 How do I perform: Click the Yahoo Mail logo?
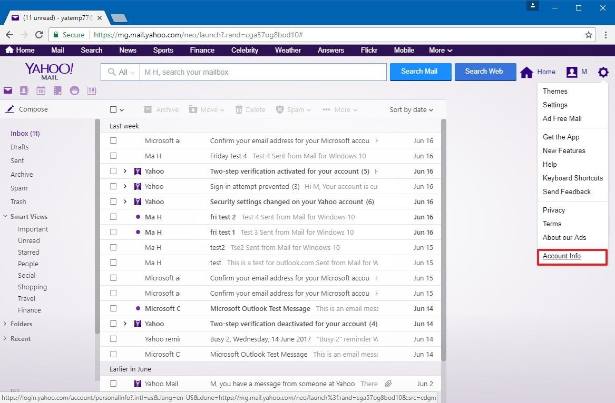pos(50,71)
